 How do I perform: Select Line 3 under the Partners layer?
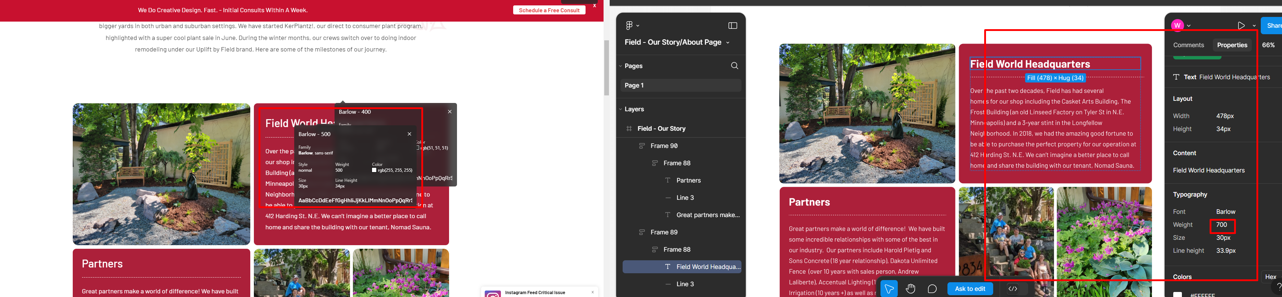pos(685,198)
